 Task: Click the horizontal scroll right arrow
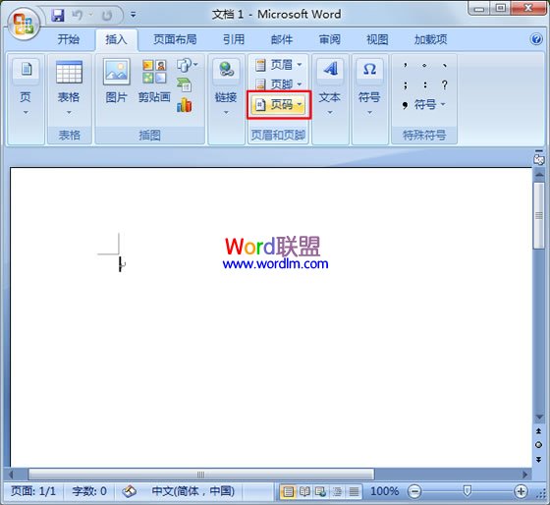[524, 475]
